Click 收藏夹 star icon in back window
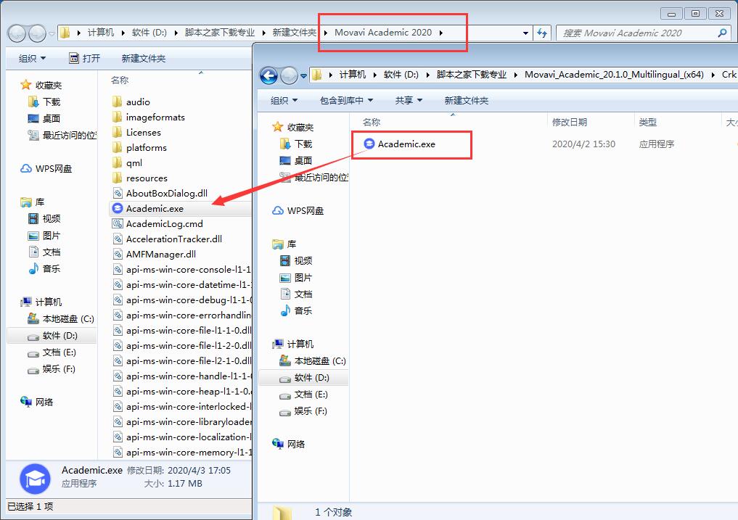The height and width of the screenshot is (520, 738). 26,85
